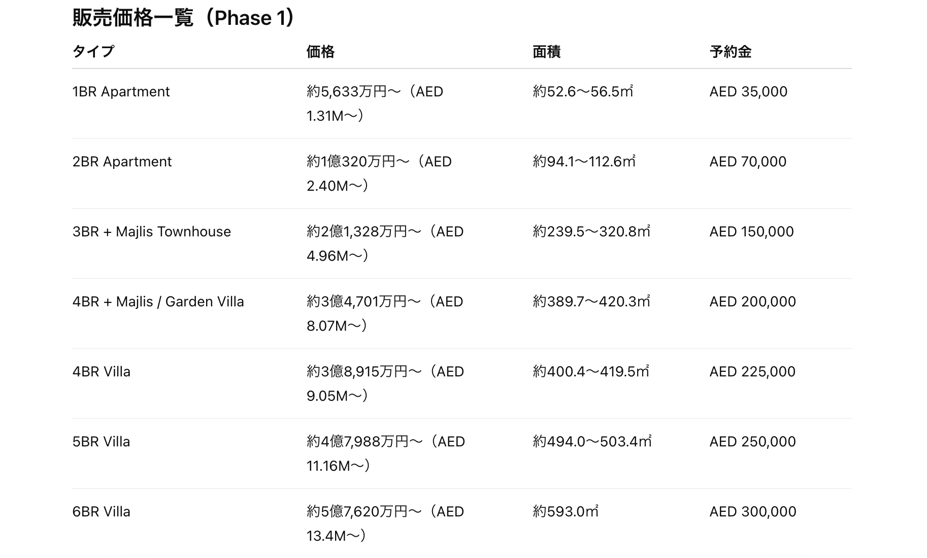The height and width of the screenshot is (558, 927).
Task: Select the AED 35,000 deposit cell
Action: (748, 92)
